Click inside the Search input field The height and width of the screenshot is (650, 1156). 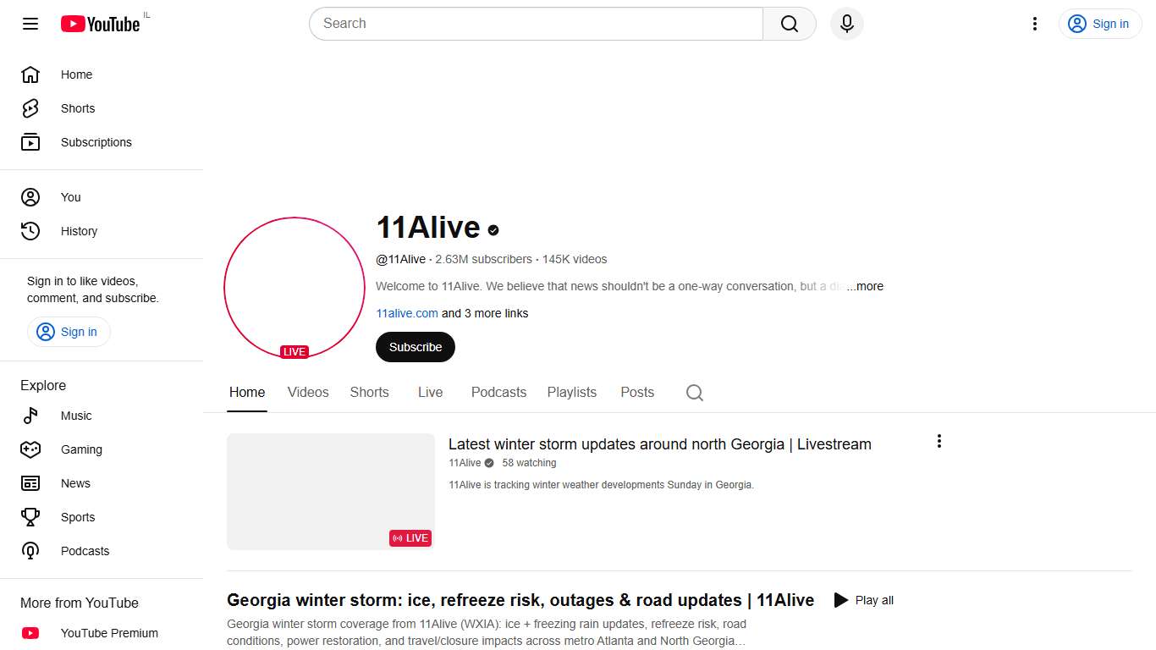pos(536,24)
